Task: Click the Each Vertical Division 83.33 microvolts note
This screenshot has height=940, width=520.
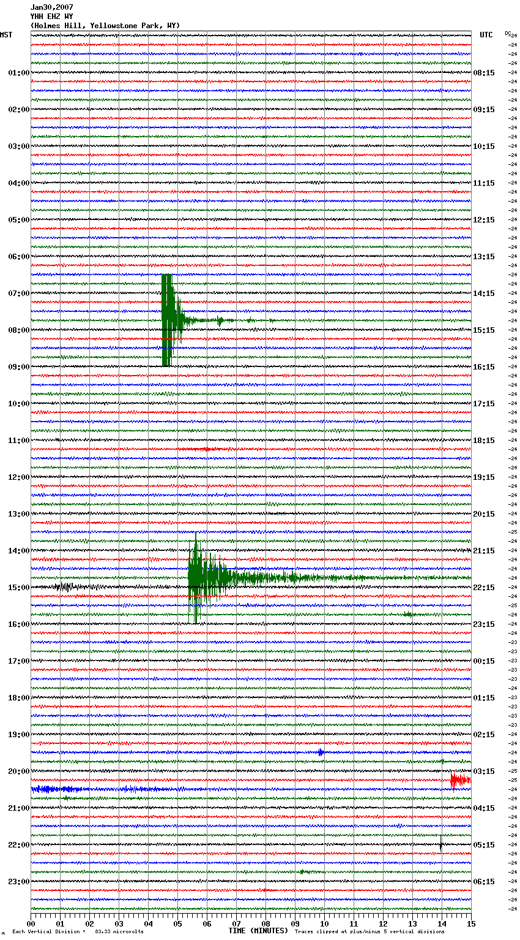Action: coord(78,931)
